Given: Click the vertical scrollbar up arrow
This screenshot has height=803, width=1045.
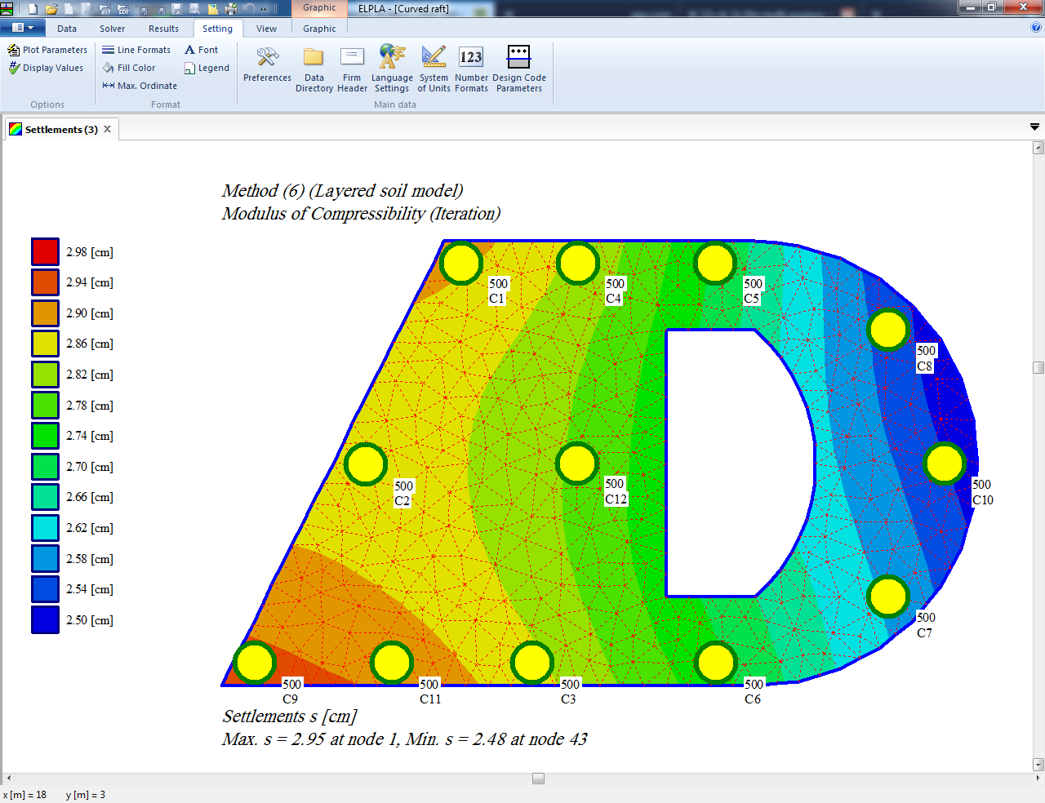Looking at the screenshot, I should [x=1038, y=148].
